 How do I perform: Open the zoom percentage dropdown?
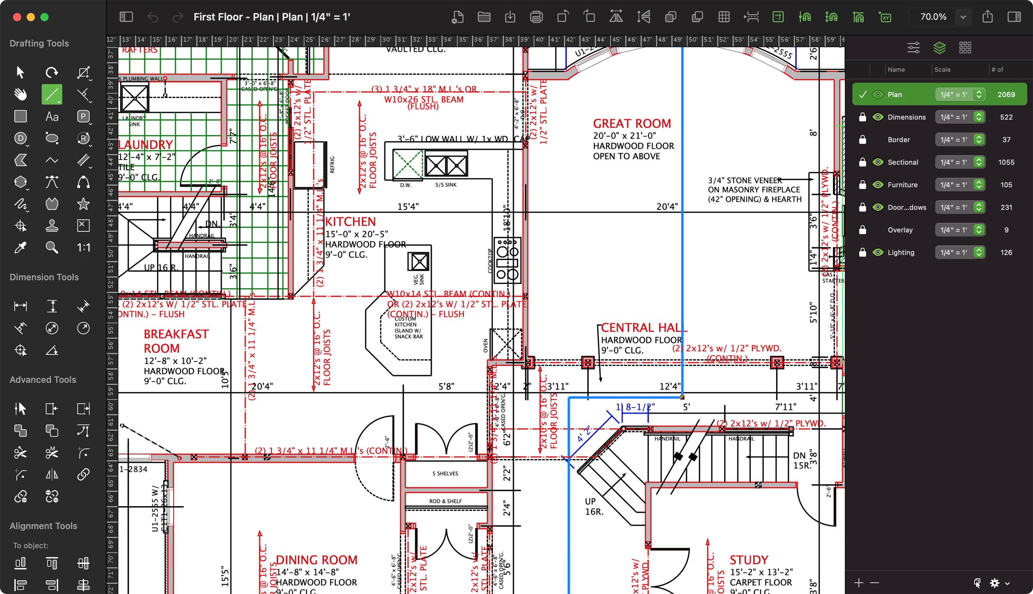click(x=963, y=17)
